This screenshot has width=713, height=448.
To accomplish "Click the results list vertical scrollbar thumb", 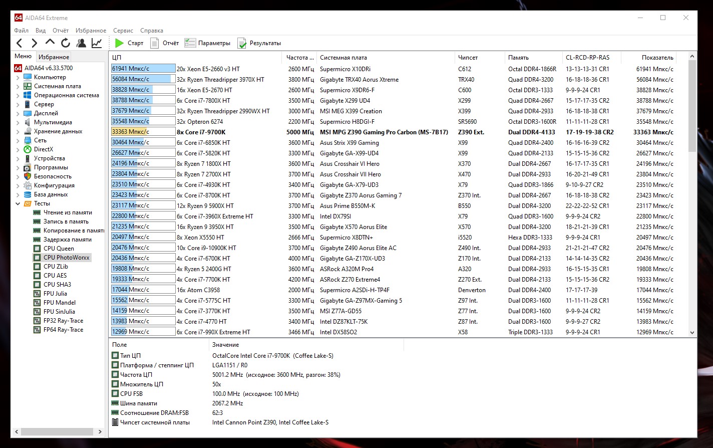I will click(692, 106).
